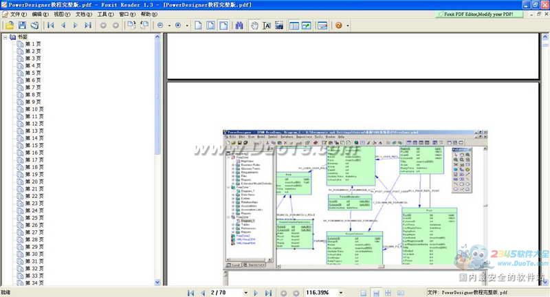Toggle the bookmark navigation panel icon
This screenshot has height=297, width=550.
tap(294, 25)
